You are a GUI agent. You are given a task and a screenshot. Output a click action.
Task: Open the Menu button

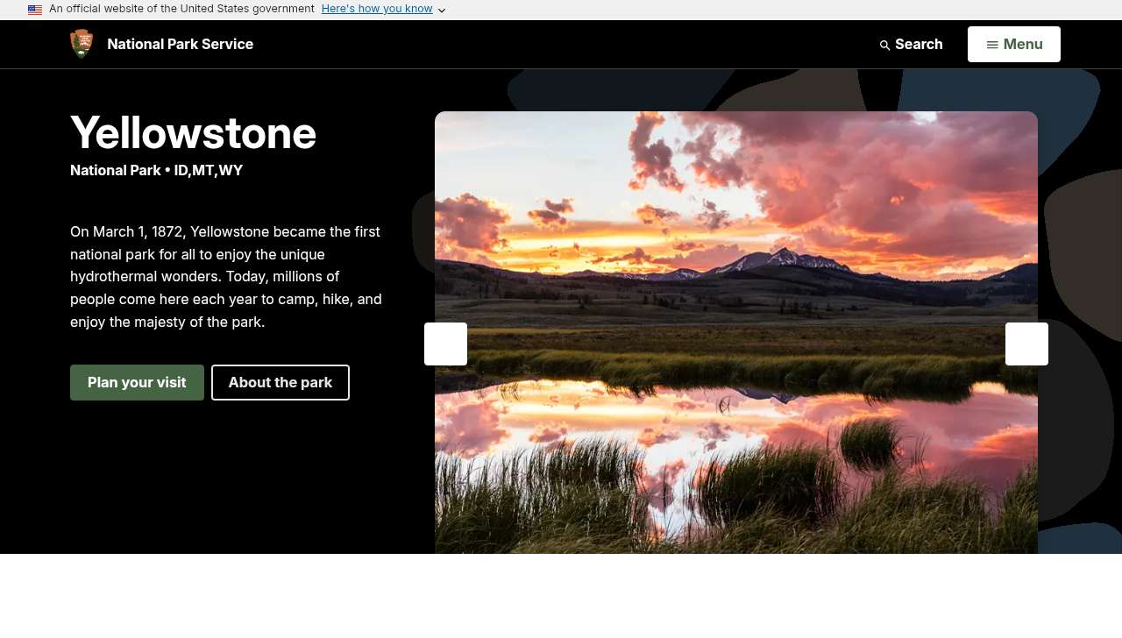tap(1014, 44)
